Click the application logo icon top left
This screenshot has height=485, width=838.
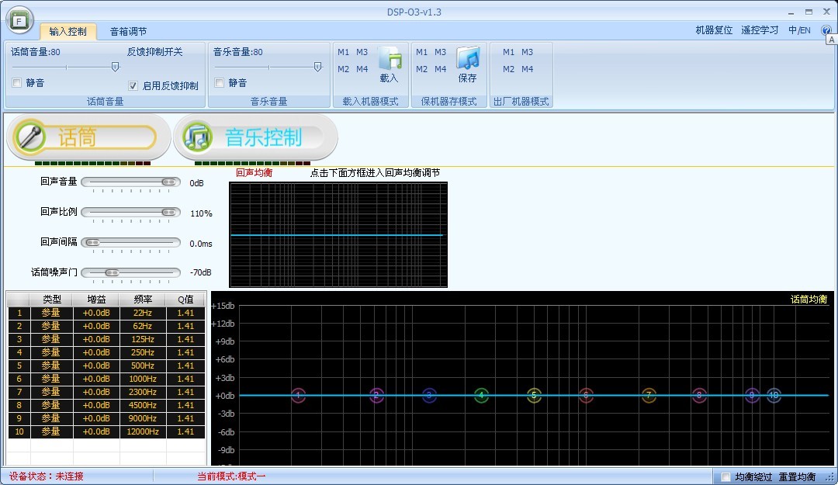tap(18, 20)
